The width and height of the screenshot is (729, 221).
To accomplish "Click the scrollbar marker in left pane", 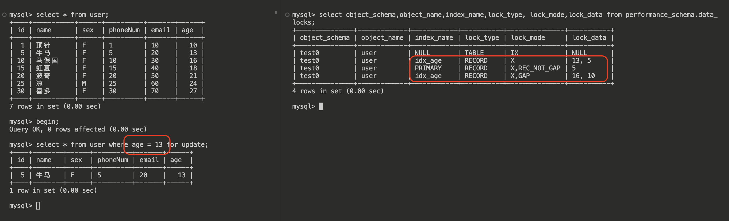I will [276, 13].
